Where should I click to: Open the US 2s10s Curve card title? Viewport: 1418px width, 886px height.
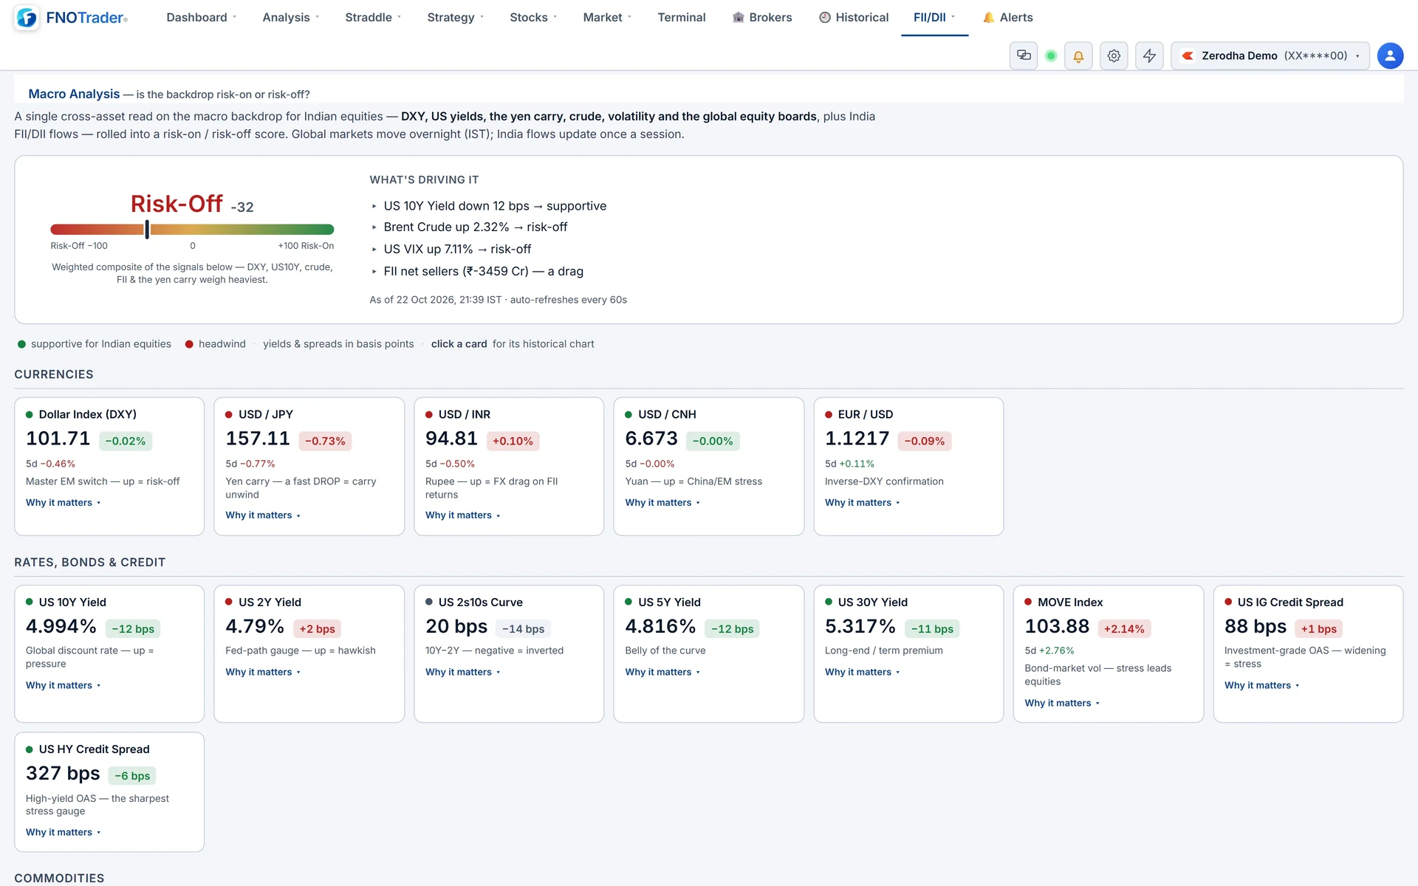click(x=480, y=602)
